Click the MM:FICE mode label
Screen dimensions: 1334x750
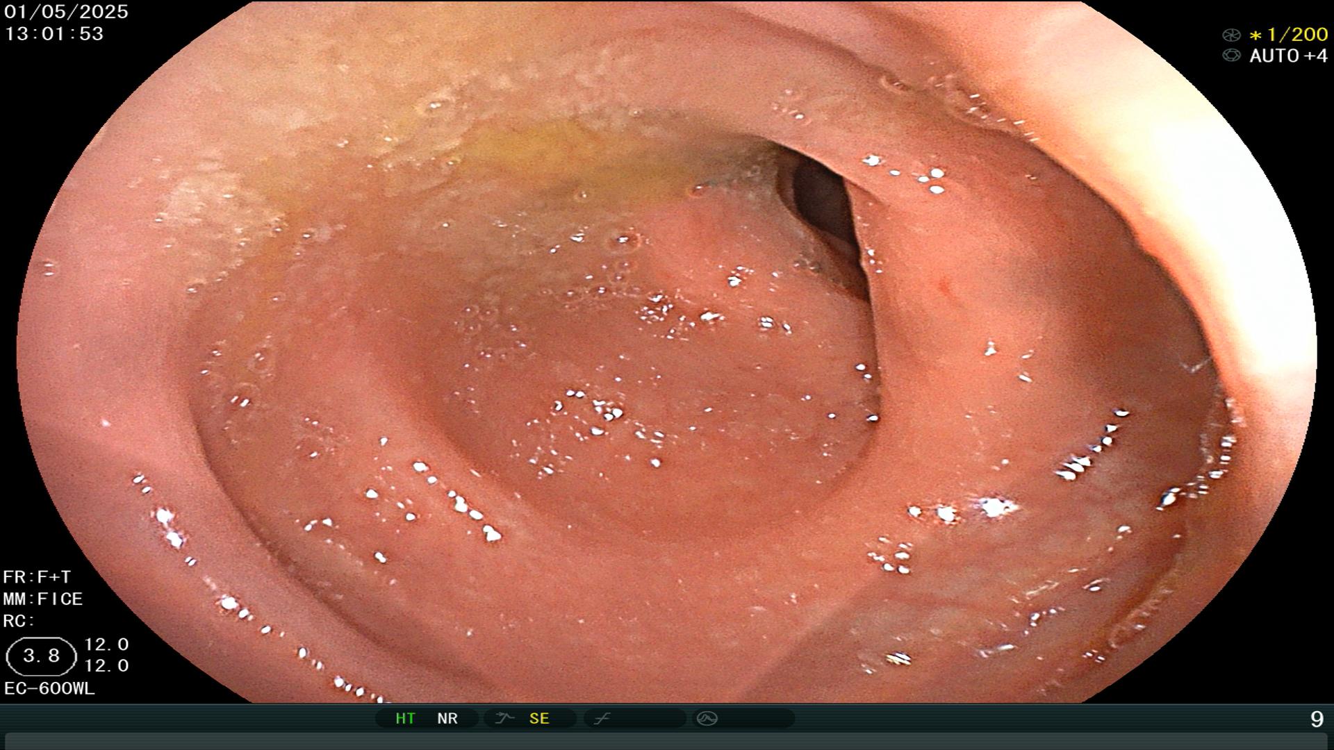pyautogui.click(x=43, y=599)
